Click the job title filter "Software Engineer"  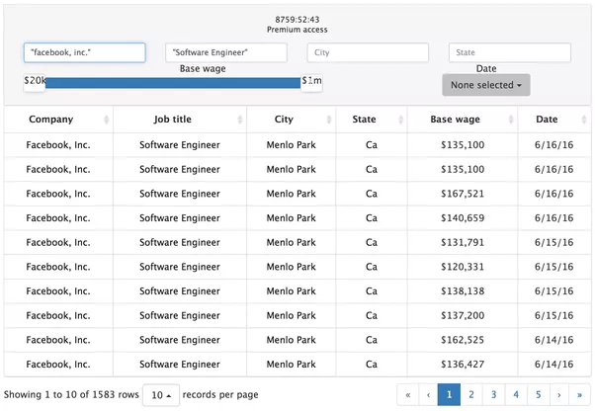pyautogui.click(x=226, y=52)
